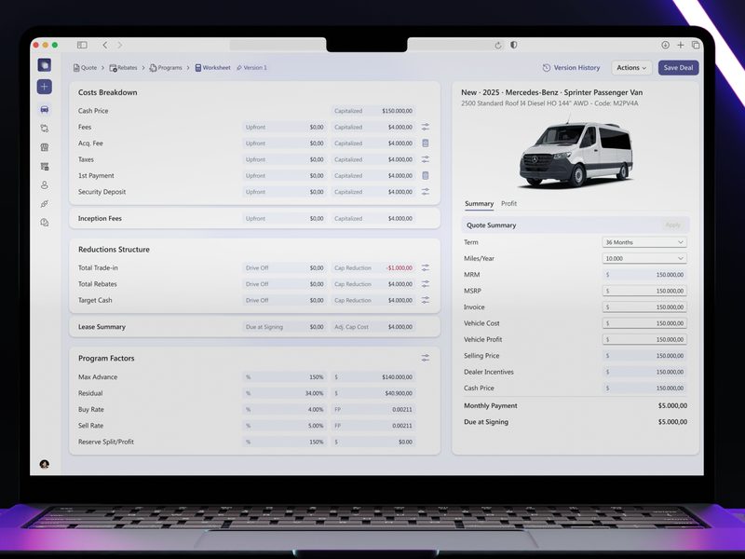The image size is (745, 559).
Task: Open Program Factors settings sliders icon
Action: click(x=426, y=358)
